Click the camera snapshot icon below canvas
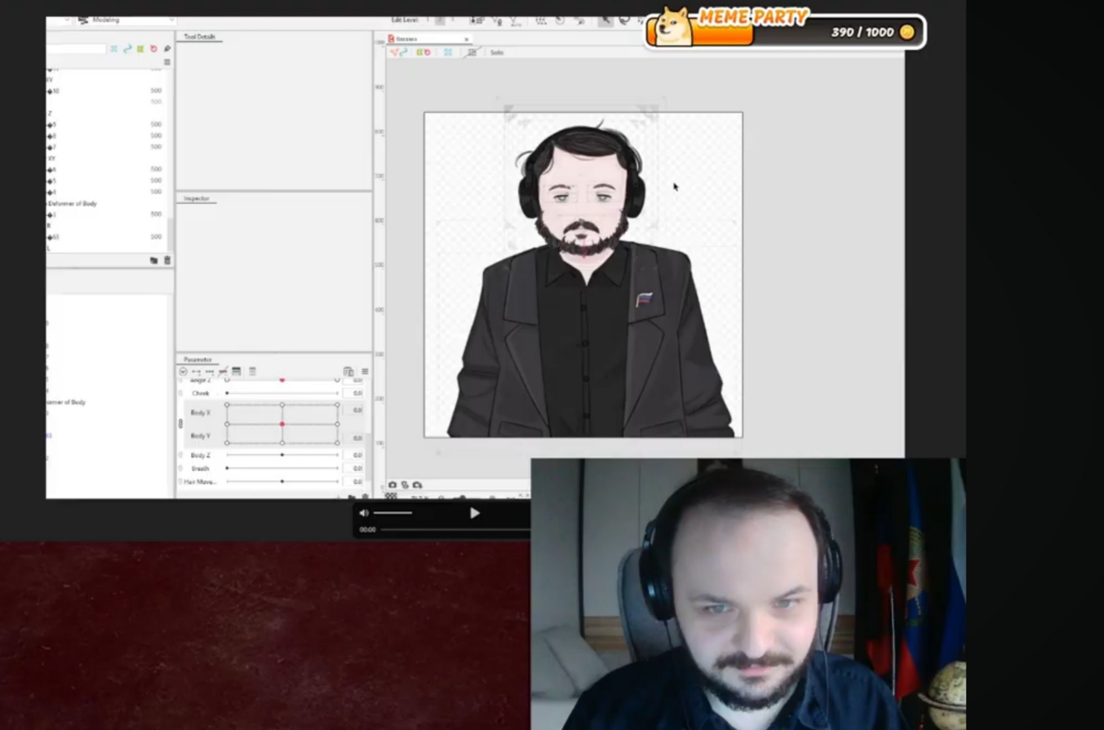This screenshot has height=730, width=1104. tap(392, 485)
